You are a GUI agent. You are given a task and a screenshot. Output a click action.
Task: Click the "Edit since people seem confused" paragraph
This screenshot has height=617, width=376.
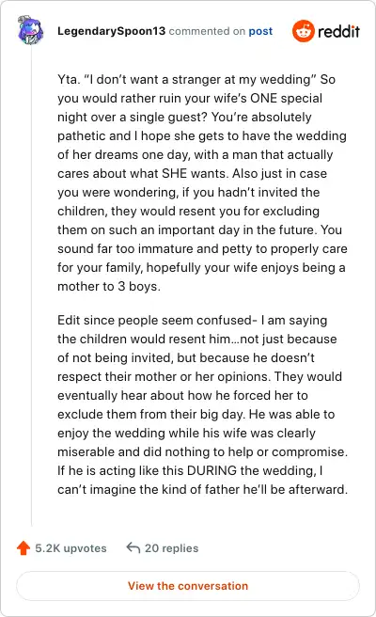click(202, 404)
